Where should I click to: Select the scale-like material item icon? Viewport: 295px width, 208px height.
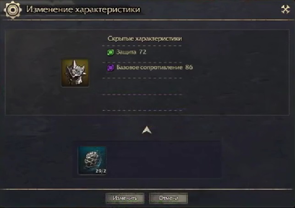[92, 160]
